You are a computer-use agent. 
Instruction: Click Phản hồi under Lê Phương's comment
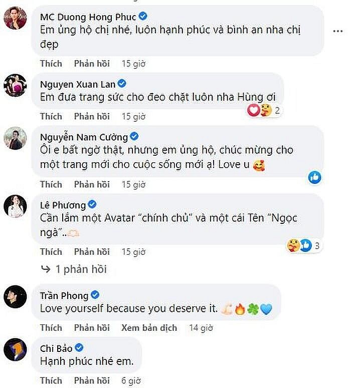(92, 251)
